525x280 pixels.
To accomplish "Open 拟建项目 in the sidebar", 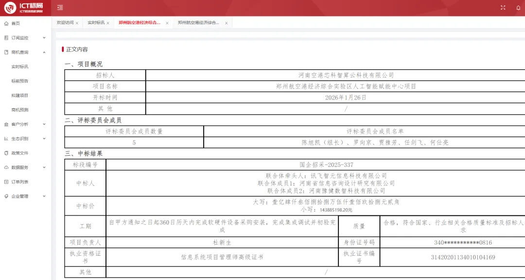I will [x=20, y=95].
